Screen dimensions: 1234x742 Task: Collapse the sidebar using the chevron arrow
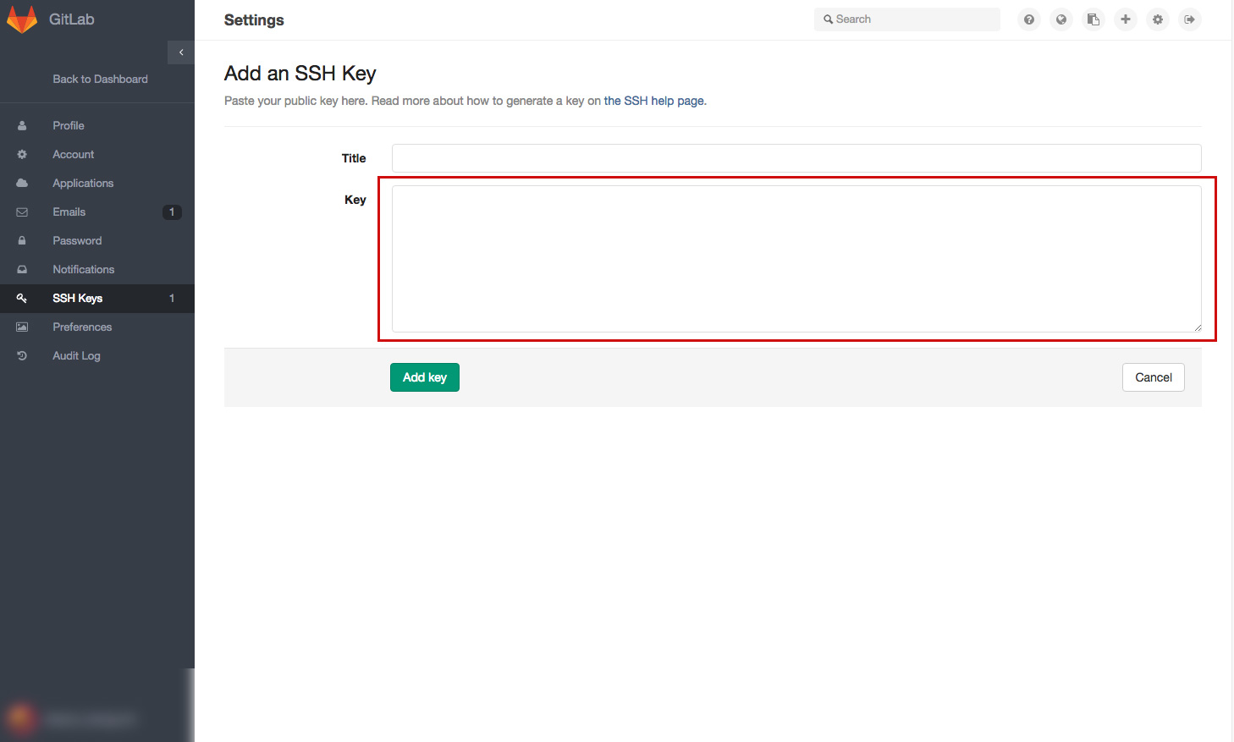(180, 52)
